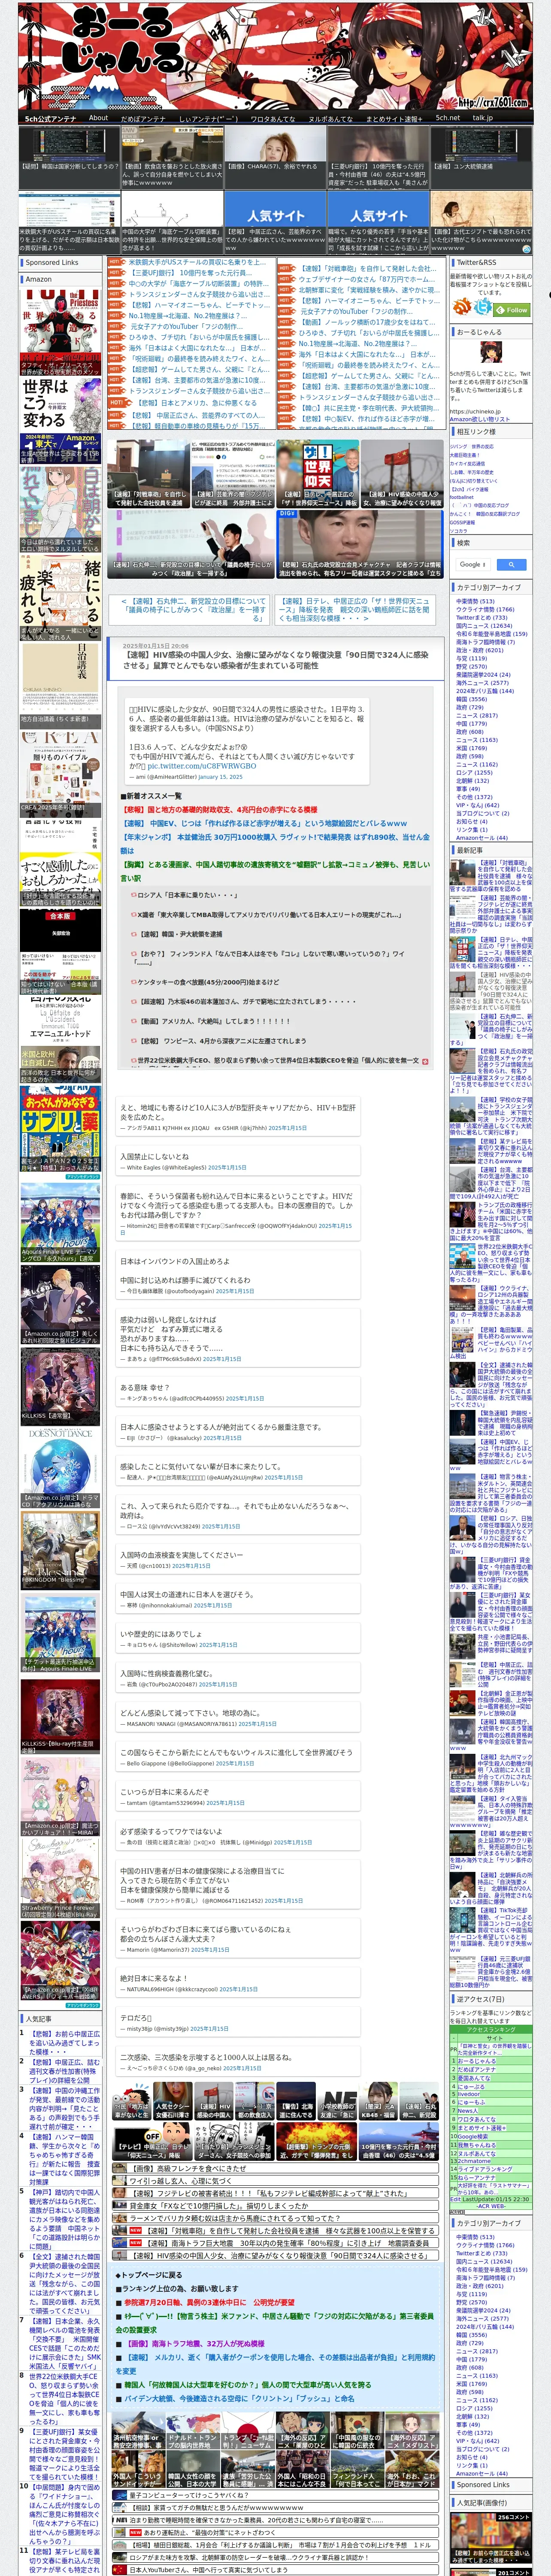Open the 5ch公式アンテナ nav menu item

[x=50, y=118]
